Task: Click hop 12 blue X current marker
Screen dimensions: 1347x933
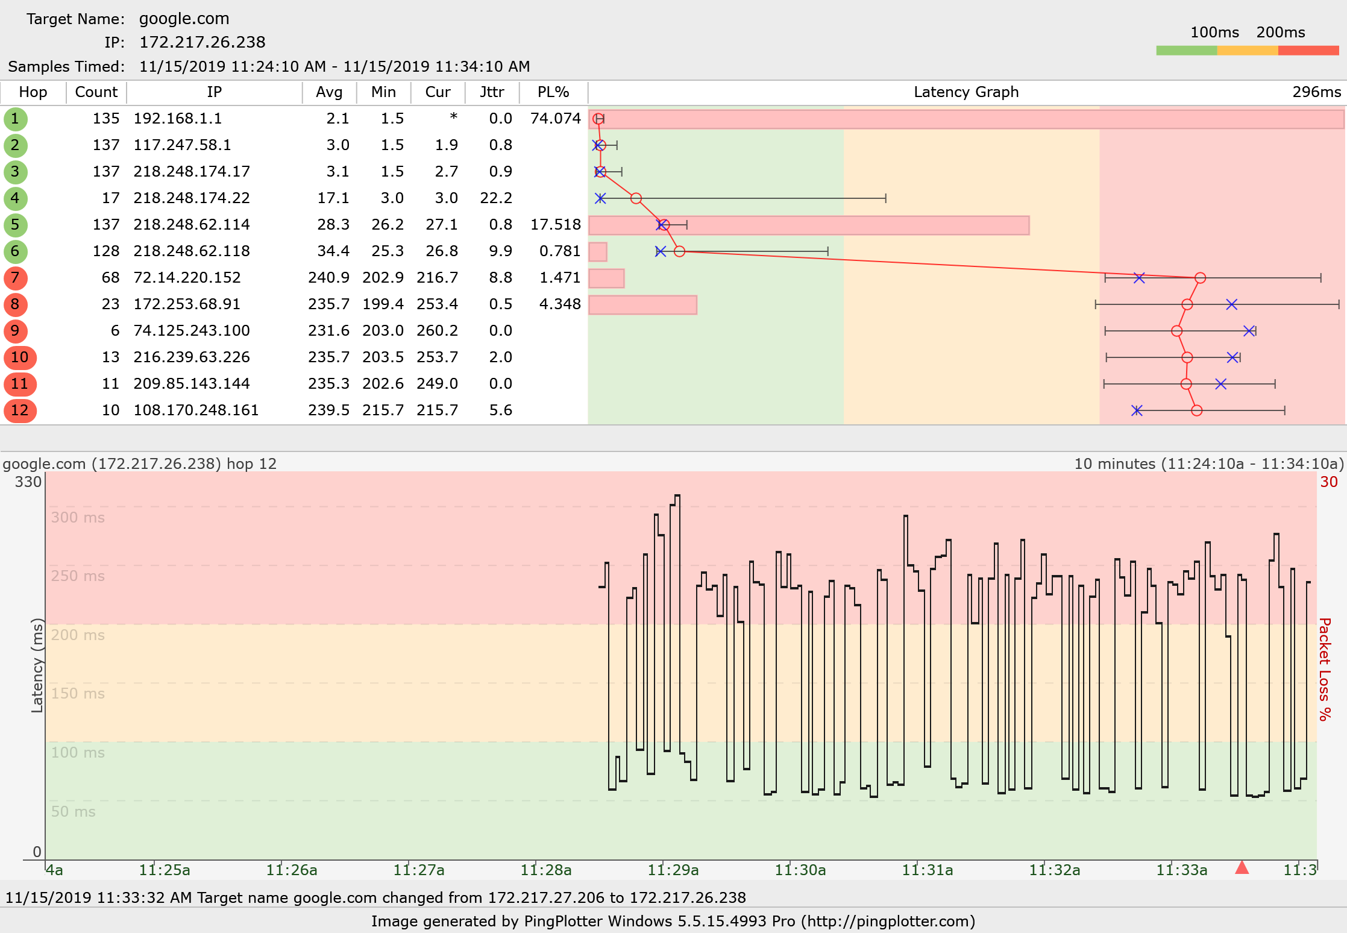Action: pyautogui.click(x=1137, y=410)
